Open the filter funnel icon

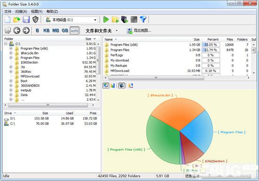pyautogui.click(x=143, y=19)
